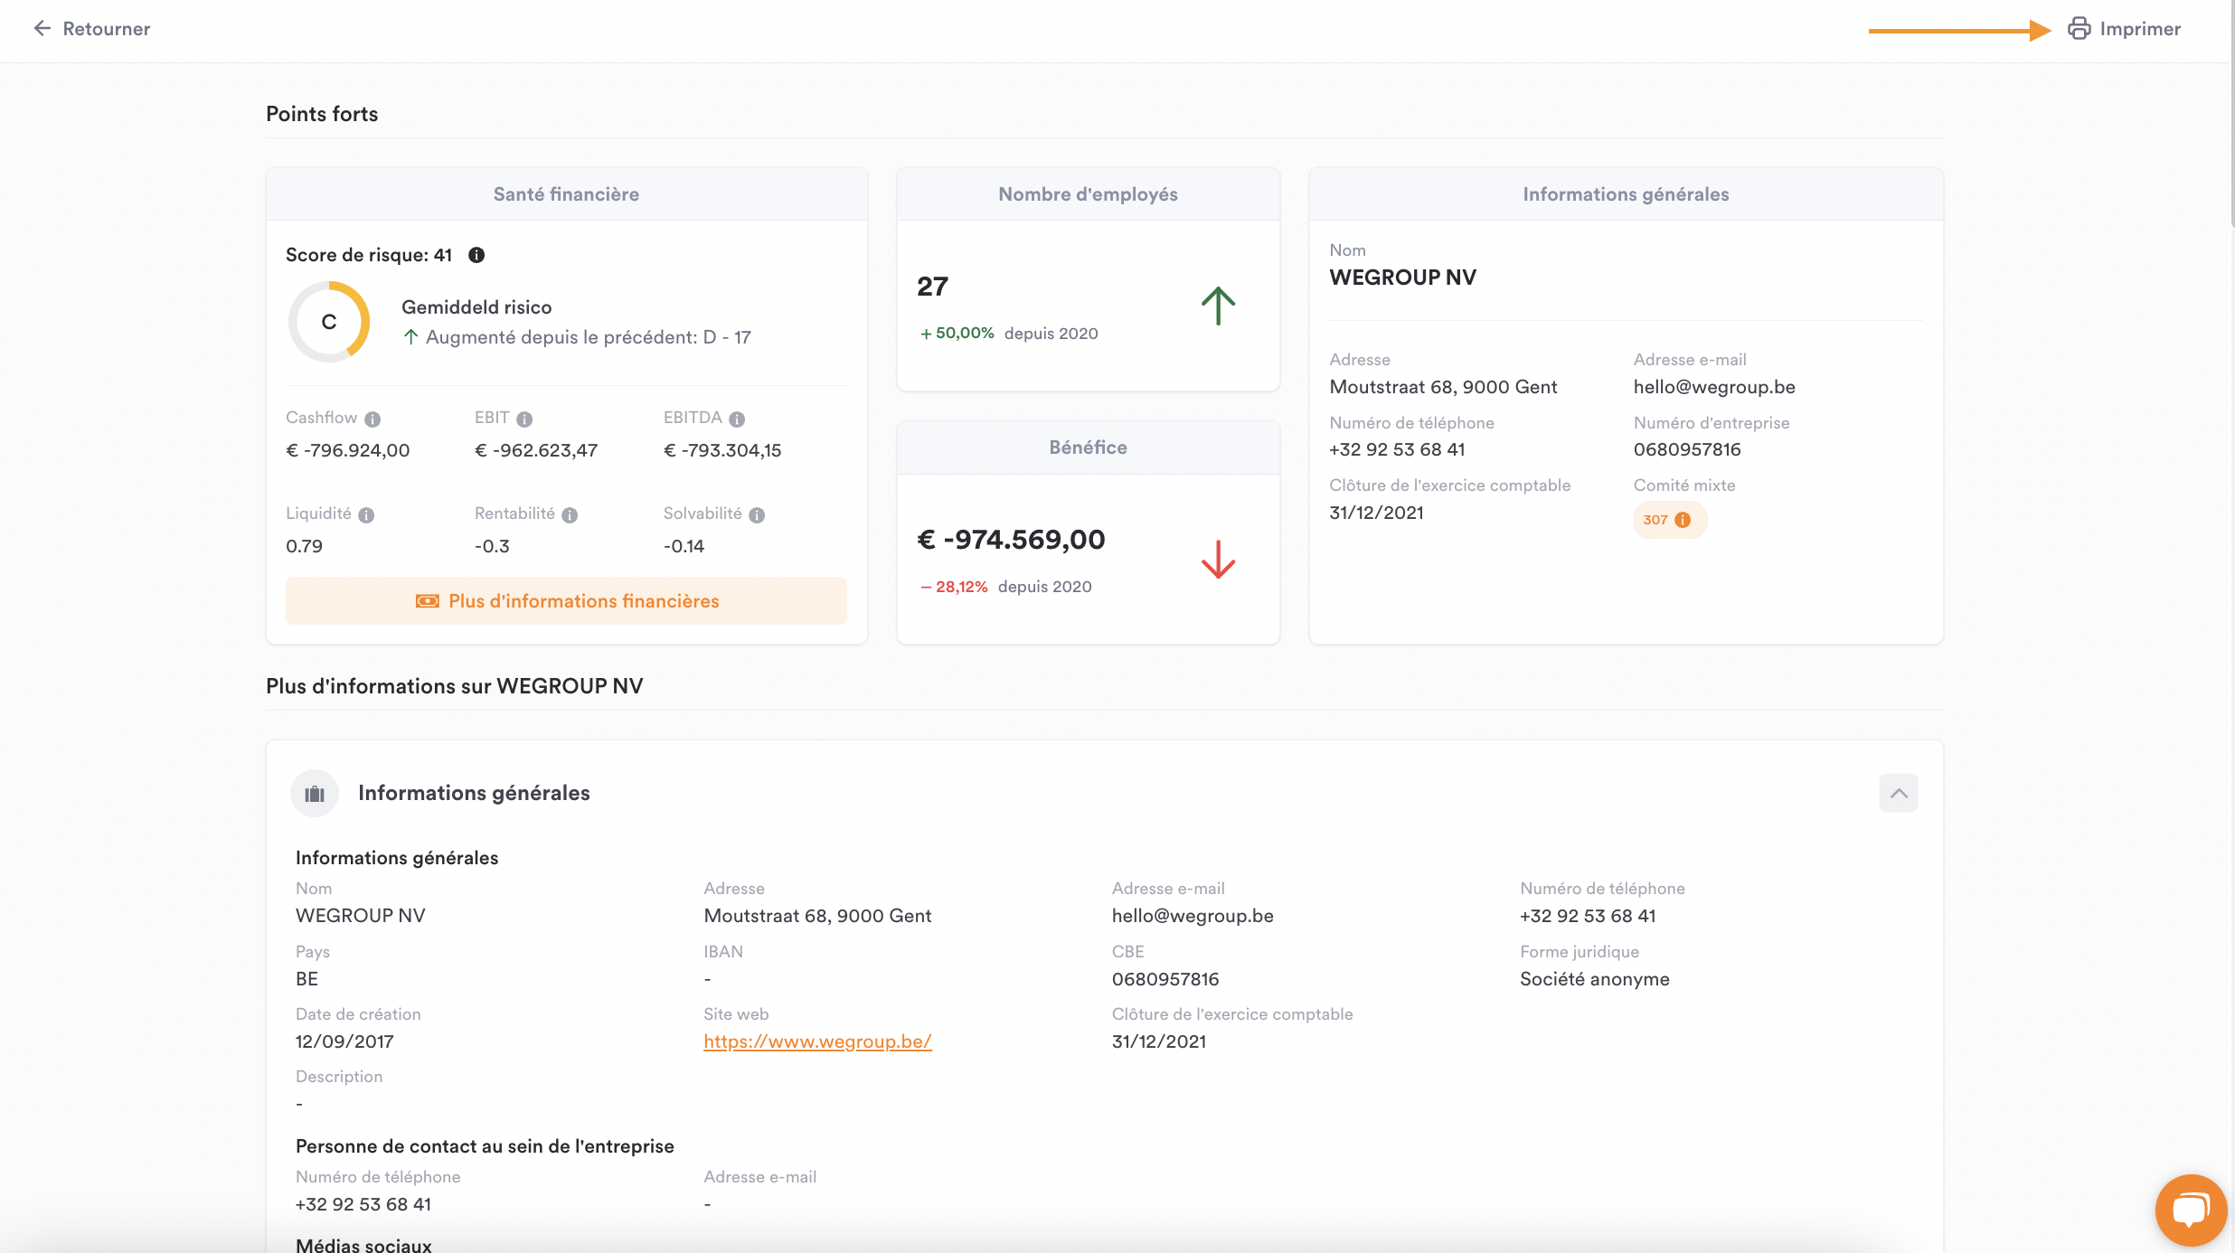Click the Retourner back arrow icon
2235x1253 pixels.
[x=42, y=29]
